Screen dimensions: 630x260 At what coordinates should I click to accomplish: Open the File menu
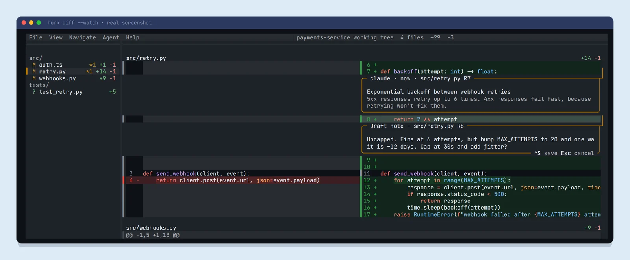click(35, 37)
